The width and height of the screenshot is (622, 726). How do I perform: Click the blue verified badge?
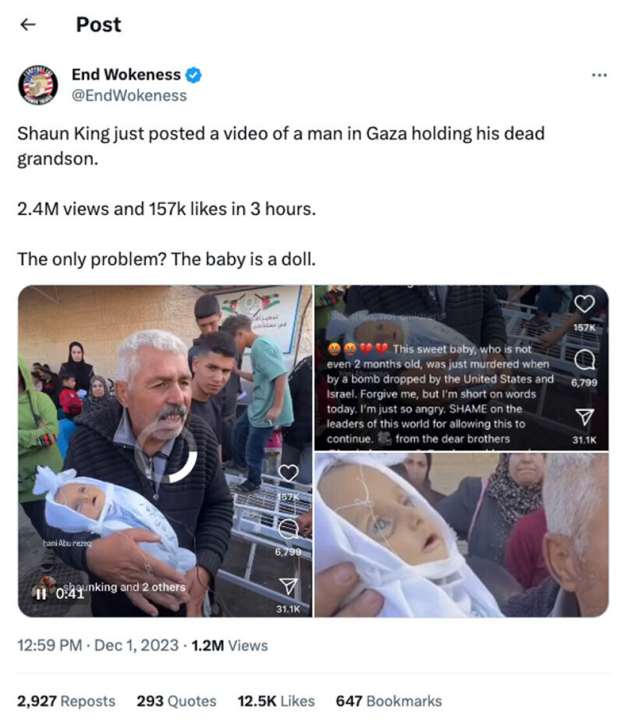click(x=194, y=75)
